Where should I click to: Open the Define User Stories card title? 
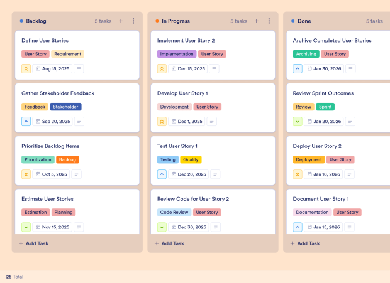point(45,41)
